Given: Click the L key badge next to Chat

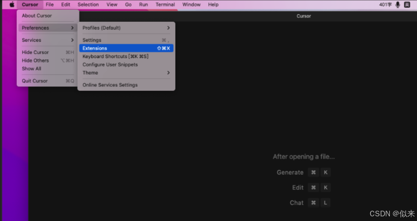Looking at the screenshot, I should [325, 203].
